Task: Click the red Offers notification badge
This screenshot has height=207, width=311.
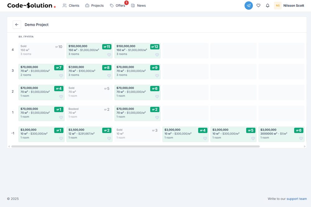Action: (126, 3)
